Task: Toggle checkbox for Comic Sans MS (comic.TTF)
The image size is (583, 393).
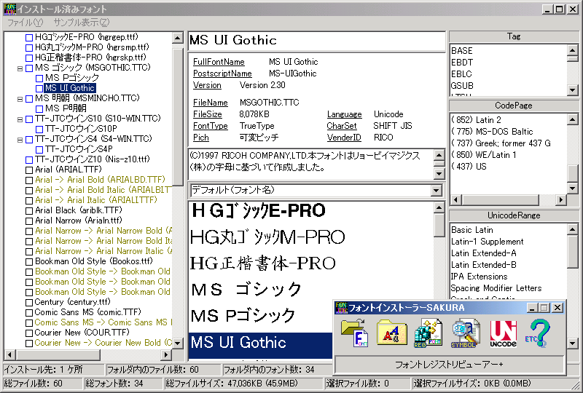Action: pyautogui.click(x=29, y=313)
